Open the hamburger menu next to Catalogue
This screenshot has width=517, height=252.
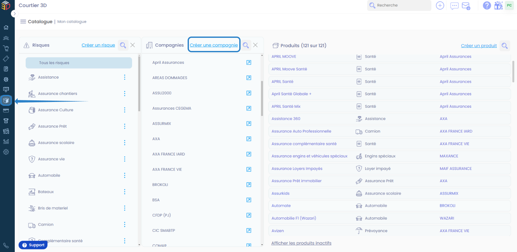[23, 21]
